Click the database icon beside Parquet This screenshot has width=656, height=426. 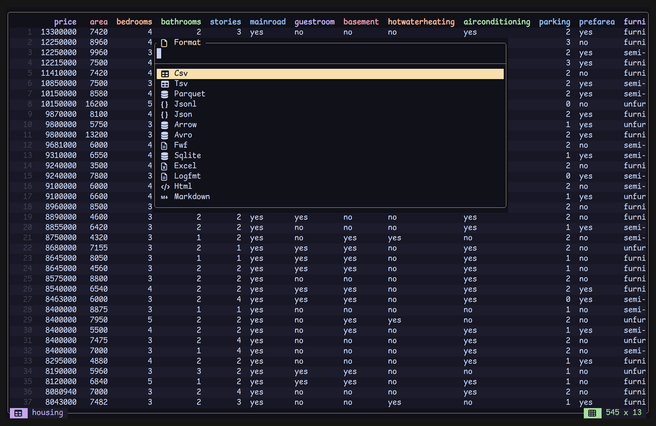[165, 94]
